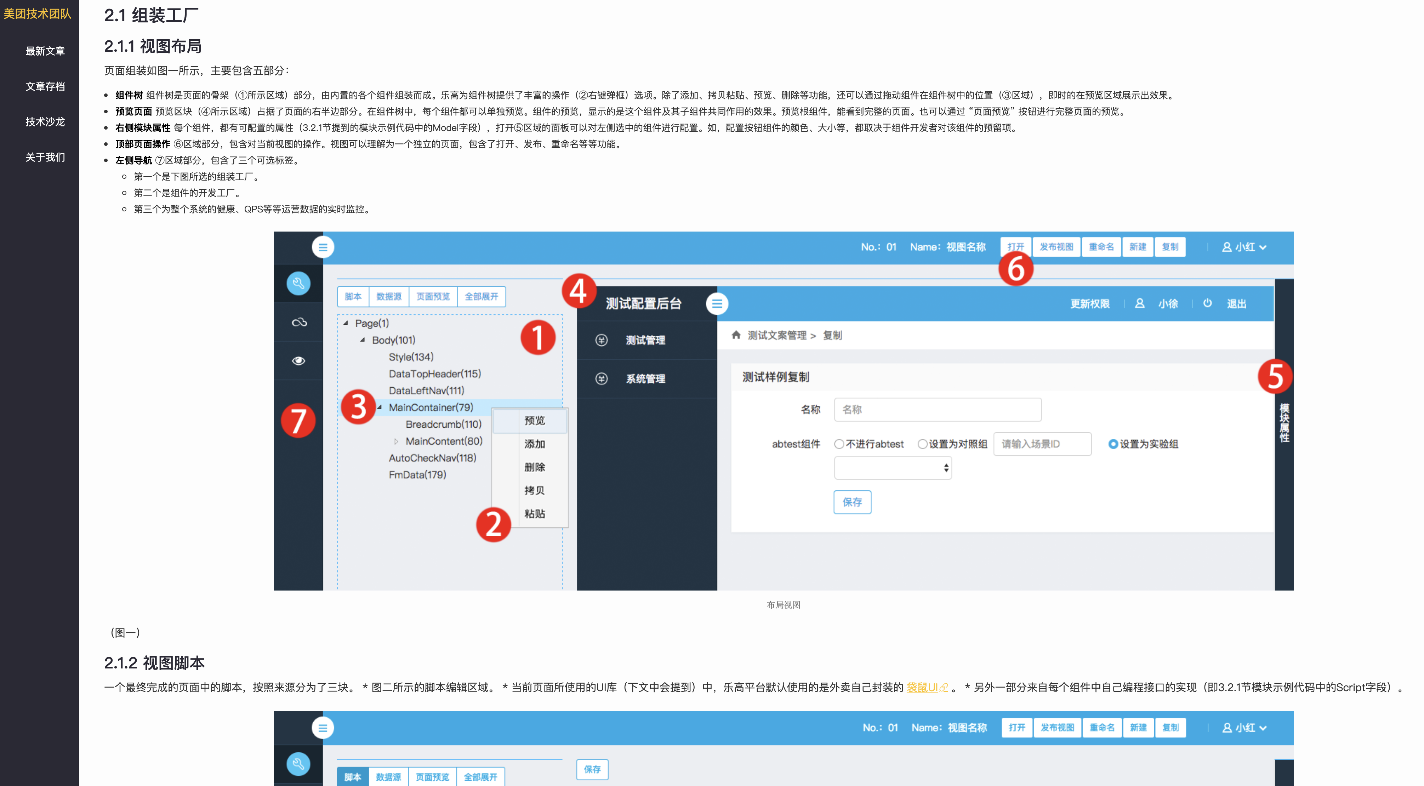The height and width of the screenshot is (786, 1424).
Task: Go to 最新文章 in the left navigation
Action: (x=45, y=51)
